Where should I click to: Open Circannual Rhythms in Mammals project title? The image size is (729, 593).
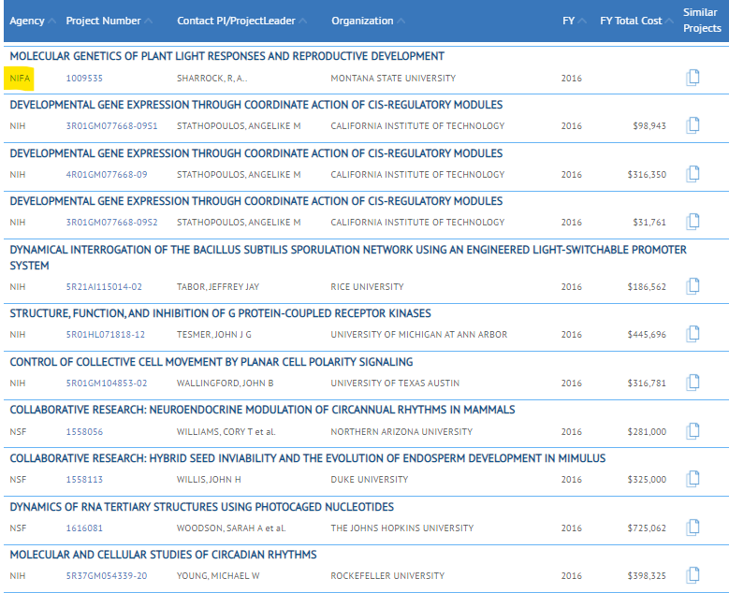pos(262,410)
